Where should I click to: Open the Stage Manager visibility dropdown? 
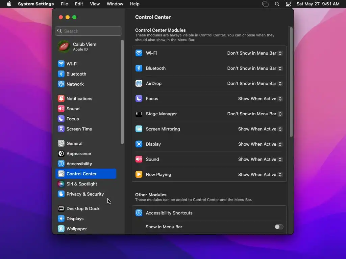tap(255, 114)
